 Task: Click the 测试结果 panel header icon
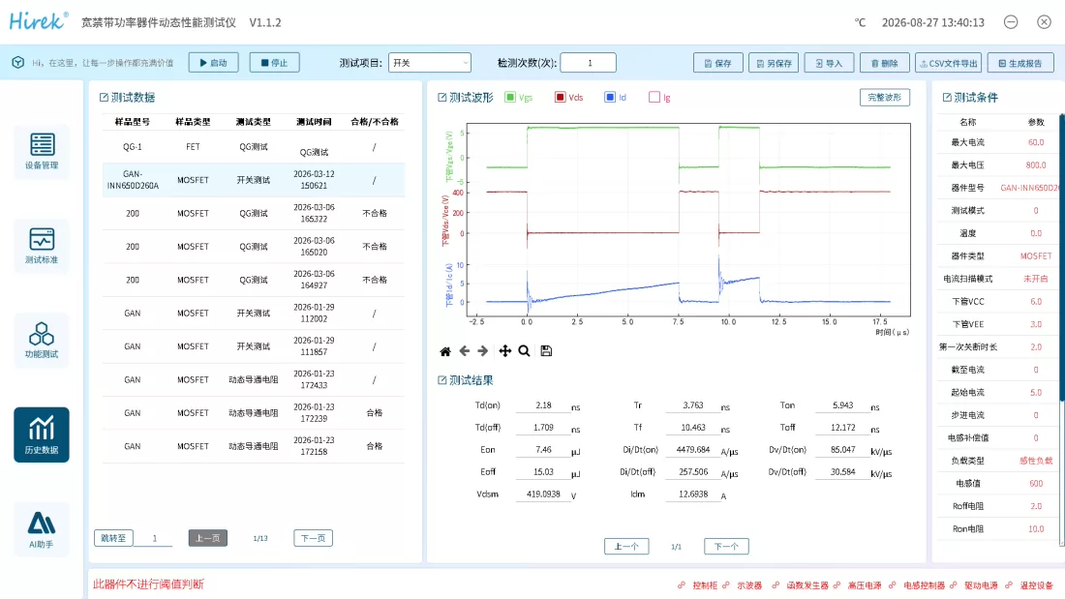(x=442, y=380)
